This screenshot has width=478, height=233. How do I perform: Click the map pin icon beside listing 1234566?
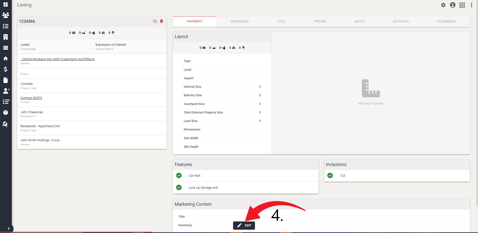(x=161, y=21)
